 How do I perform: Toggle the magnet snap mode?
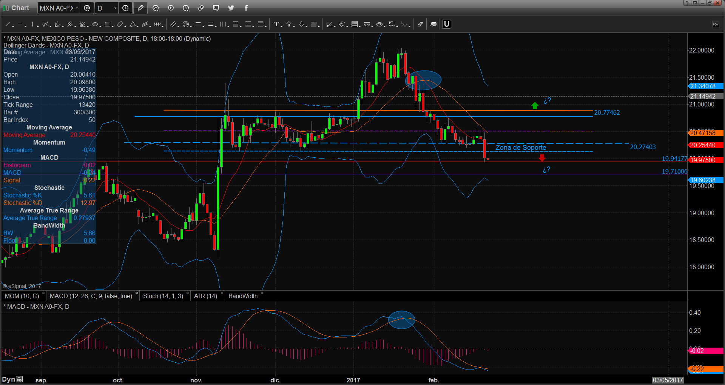(447, 24)
